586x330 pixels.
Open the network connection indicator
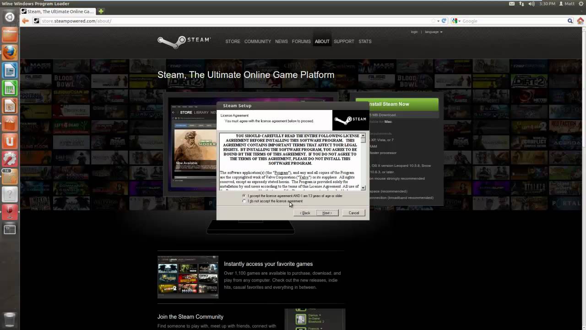click(x=521, y=4)
